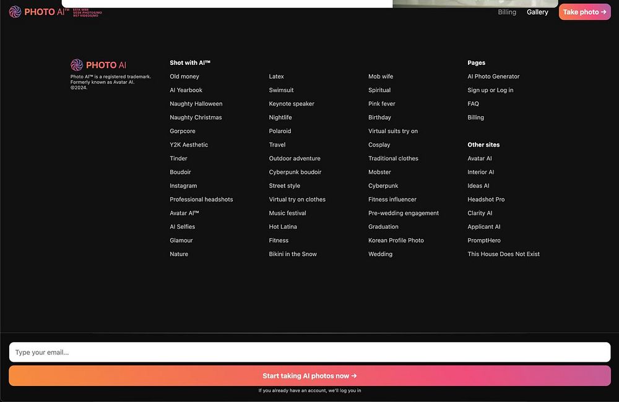Open Sign up or Log in link
This screenshot has width=619, height=402.
pyautogui.click(x=490, y=90)
